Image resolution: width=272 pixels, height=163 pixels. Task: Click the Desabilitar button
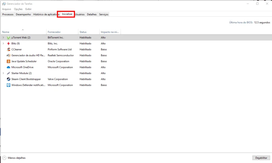point(261,158)
